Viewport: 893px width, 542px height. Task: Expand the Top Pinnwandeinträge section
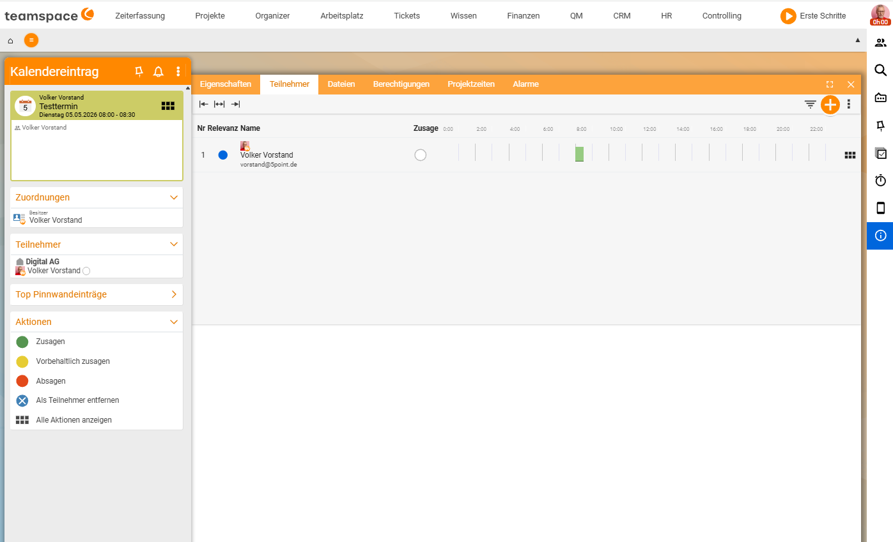coord(174,294)
